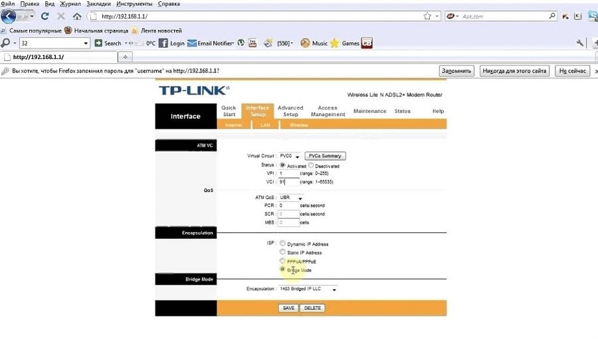Viewport: 598px width, 339px height.
Task: Open the Начальная страница bookmark
Action: pos(96,31)
